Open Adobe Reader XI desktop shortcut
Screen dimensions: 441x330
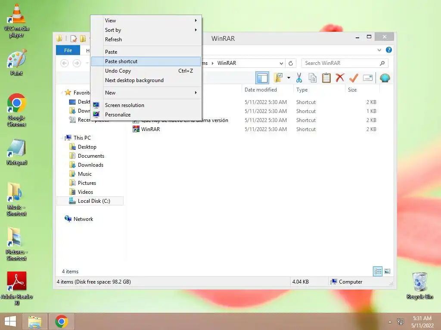point(17,288)
